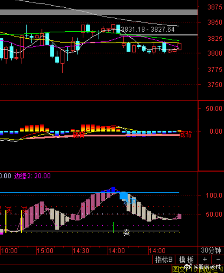Click the 14:30 time axis label
The image size is (224, 273).
81,251
